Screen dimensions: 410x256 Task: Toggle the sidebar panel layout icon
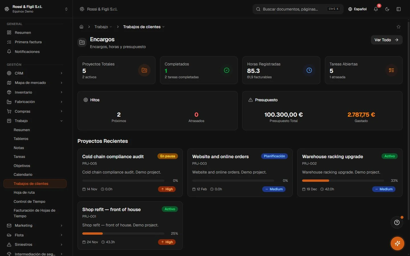point(399,9)
